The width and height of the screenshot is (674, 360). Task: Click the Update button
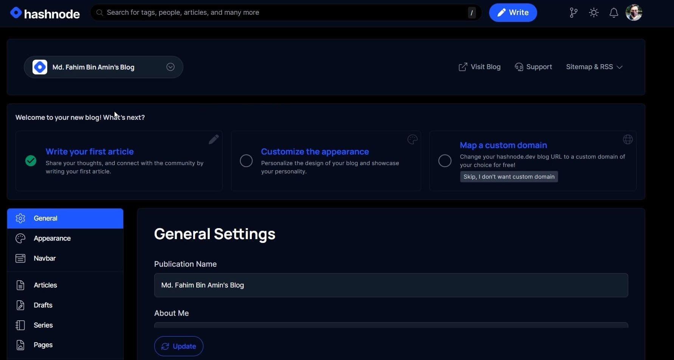point(178,346)
